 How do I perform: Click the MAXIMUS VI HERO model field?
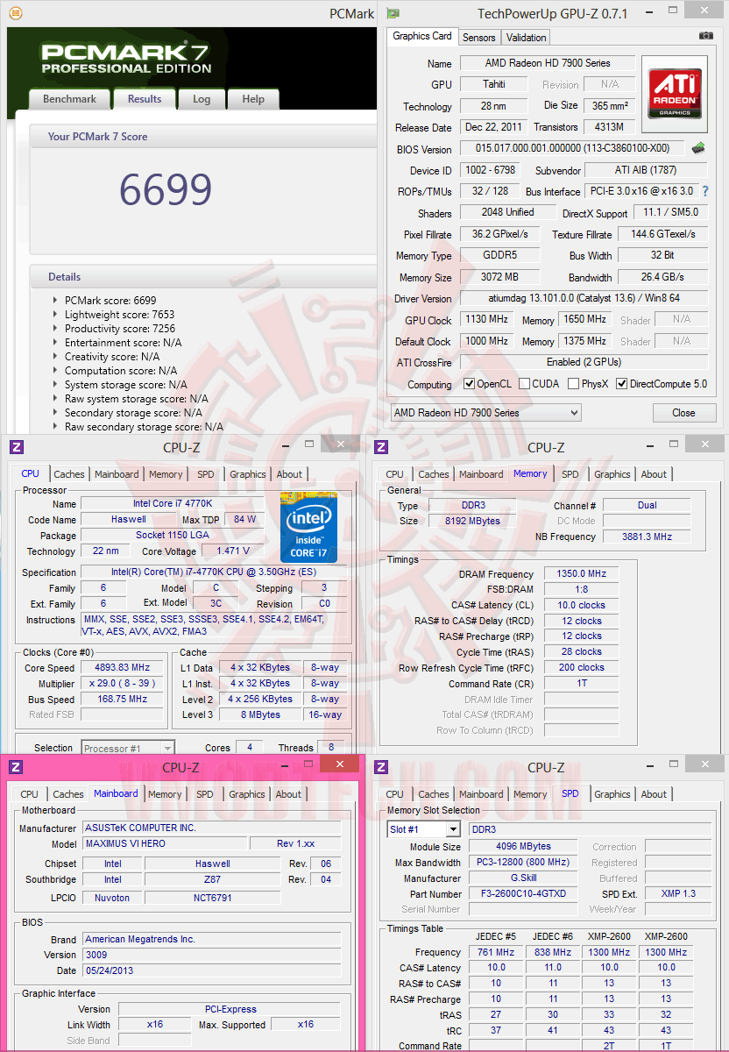(x=164, y=843)
